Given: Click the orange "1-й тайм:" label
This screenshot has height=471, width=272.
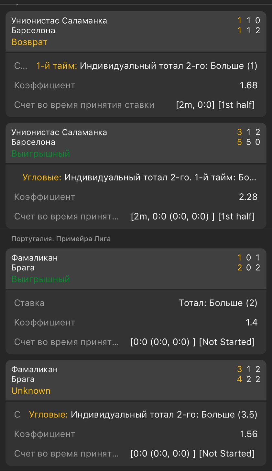Looking at the screenshot, I should click(57, 66).
